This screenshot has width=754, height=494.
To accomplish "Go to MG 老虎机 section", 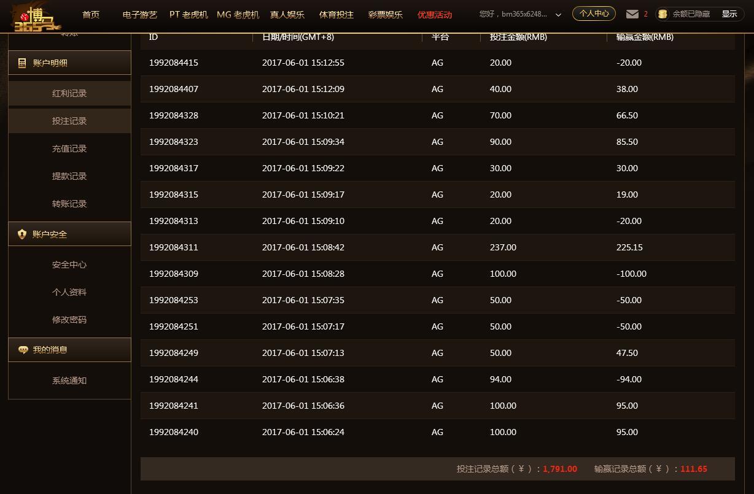I will [x=238, y=14].
